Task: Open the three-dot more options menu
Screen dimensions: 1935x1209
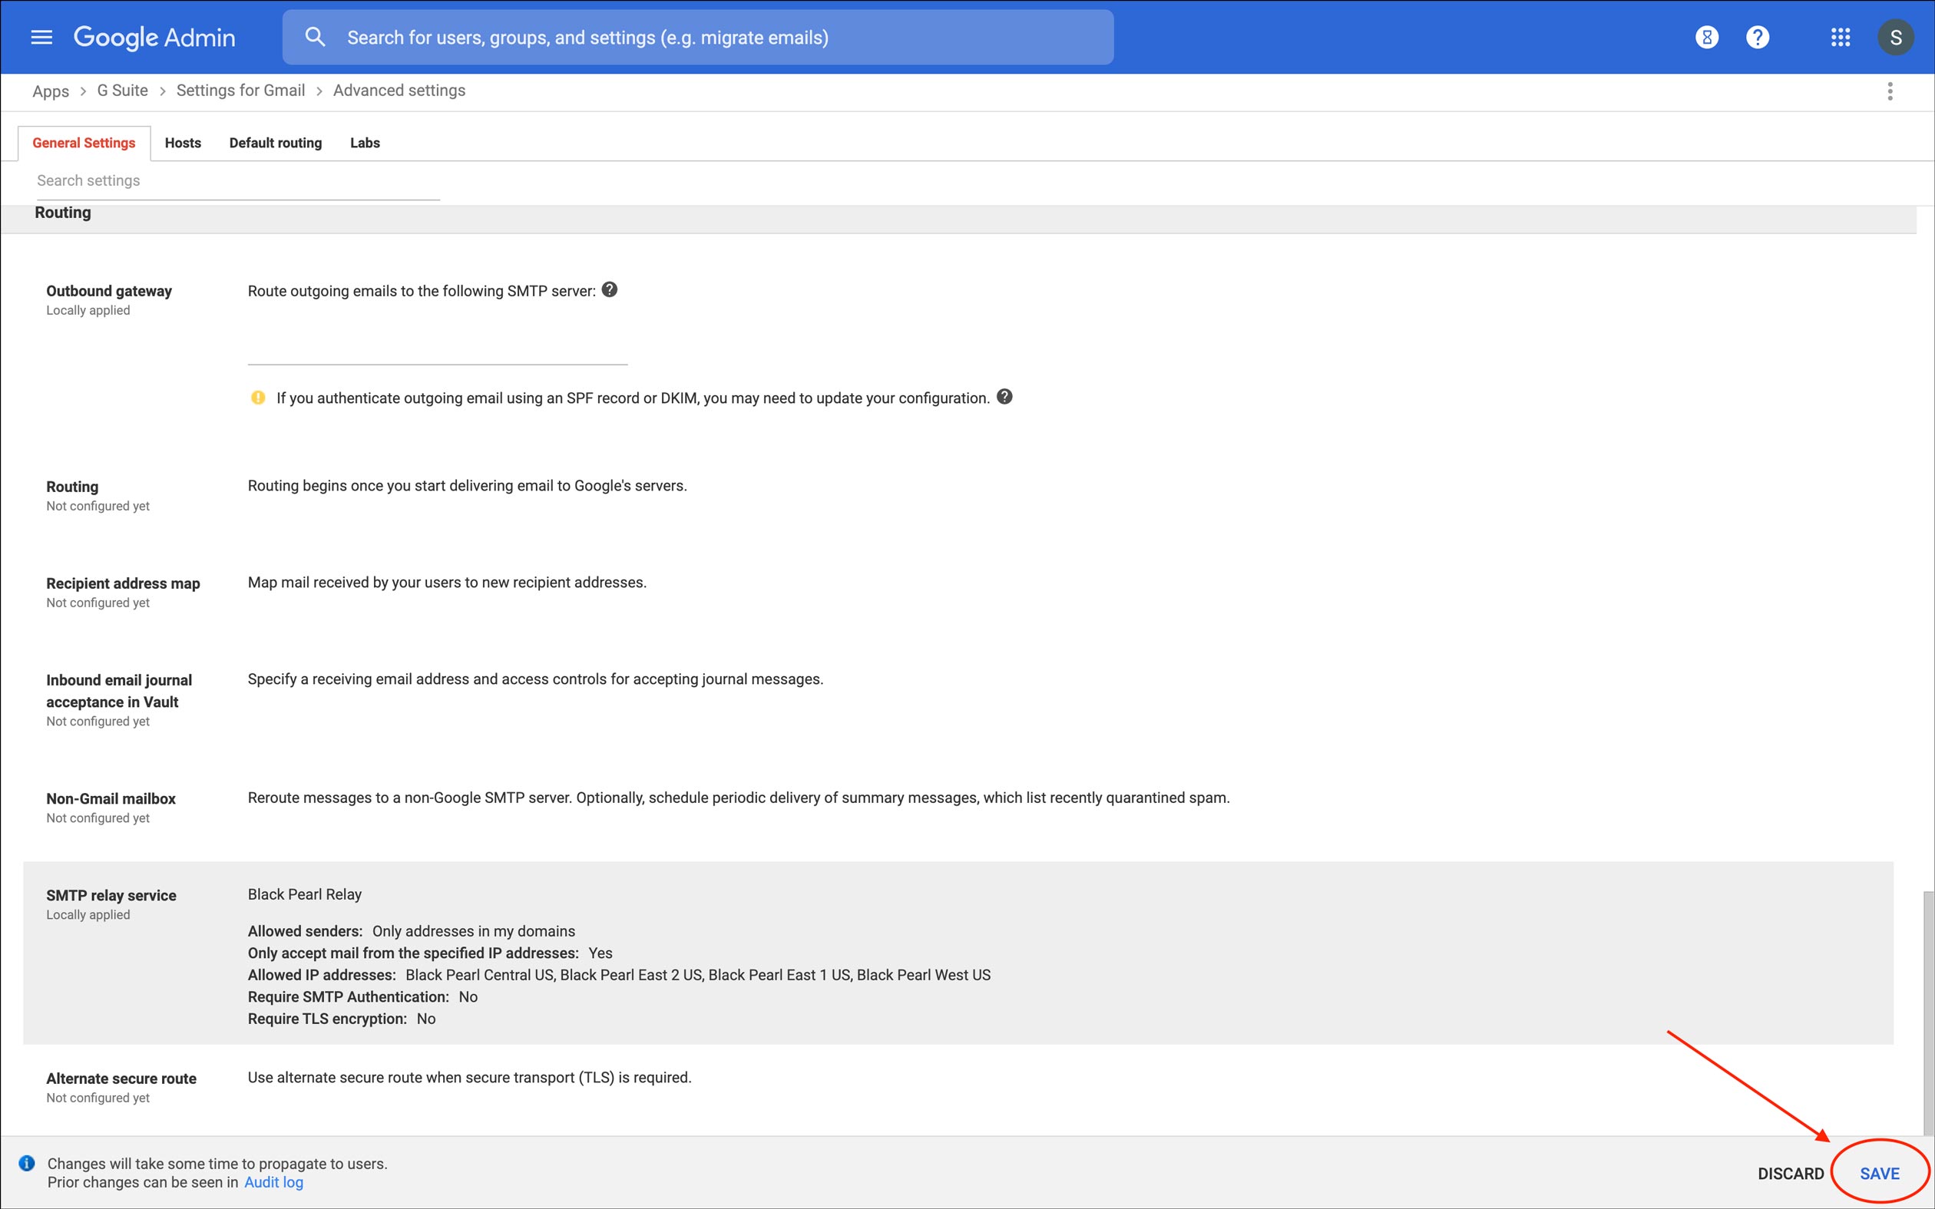Action: point(1890,91)
